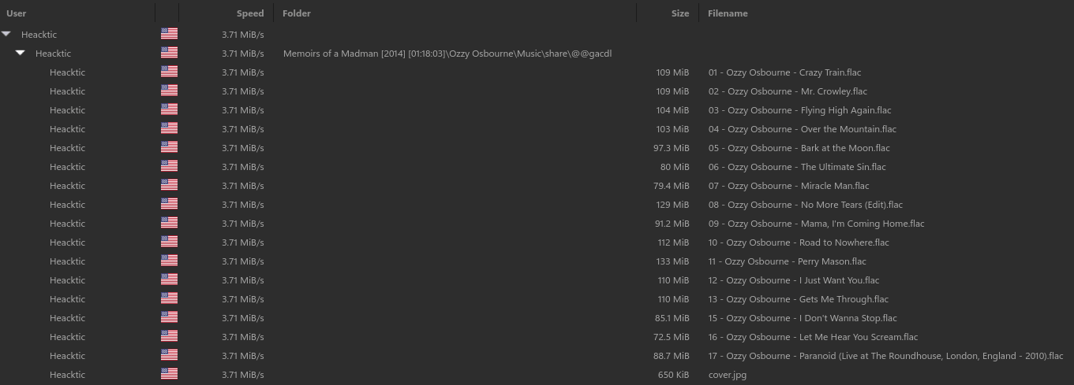
Task: Click the 133 MiB size value
Action: [x=672, y=261]
